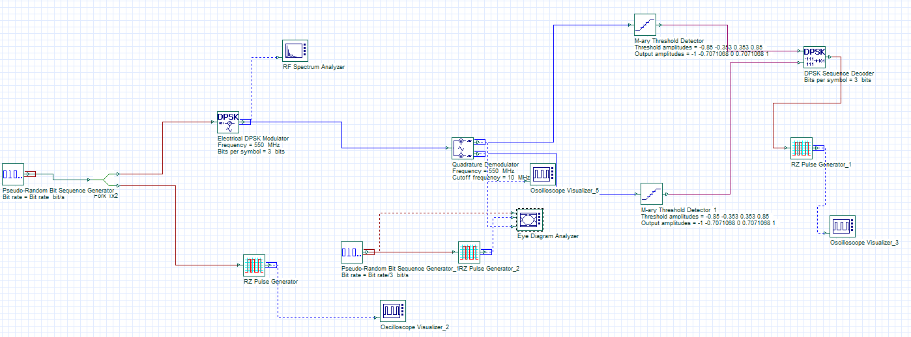Viewport: 911px width, 337px height.
Task: Select the RF Spectrum Analyzer component icon
Action: (295, 50)
